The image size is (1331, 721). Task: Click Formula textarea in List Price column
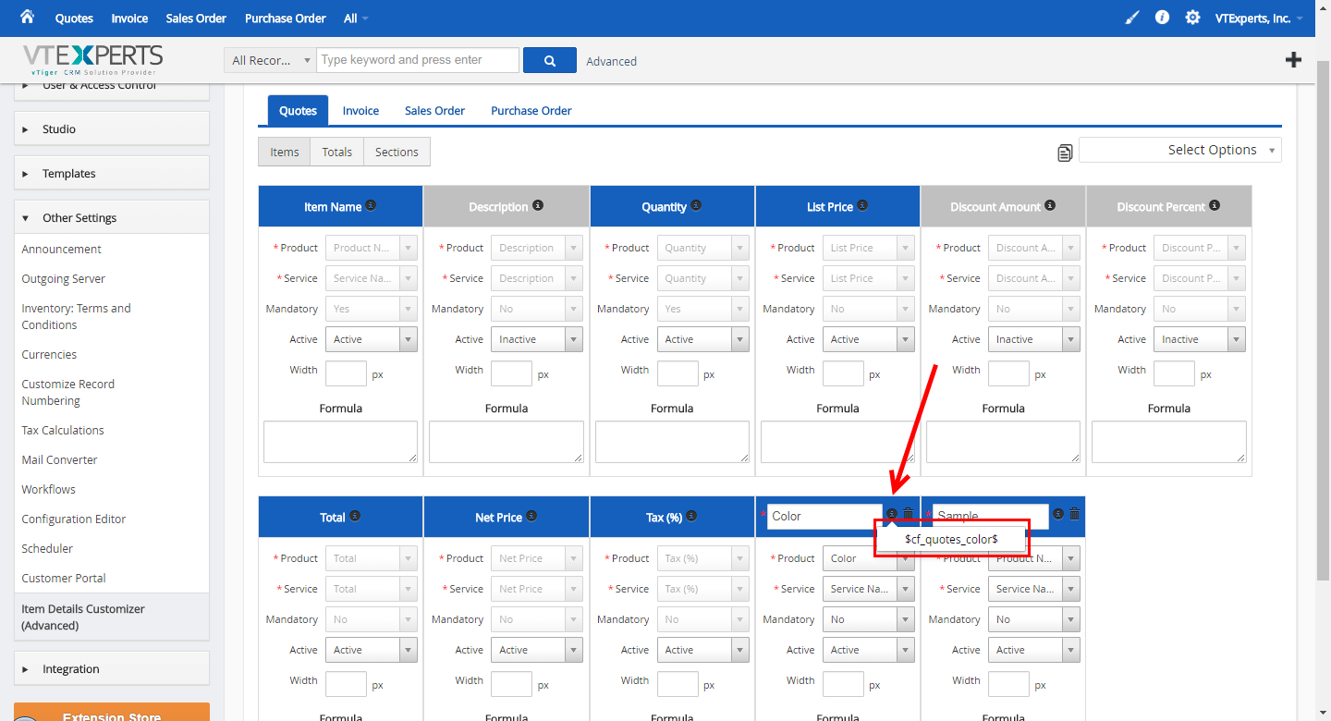pos(837,442)
